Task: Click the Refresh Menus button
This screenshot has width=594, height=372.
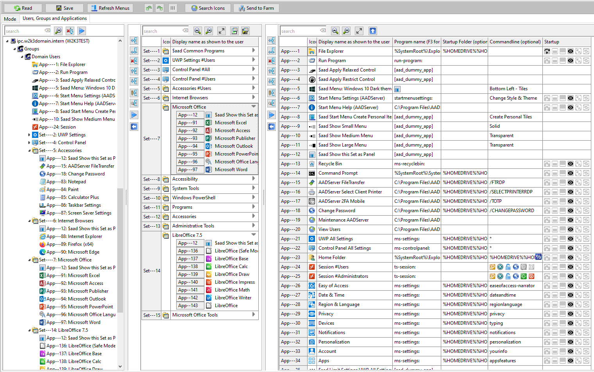Action: pyautogui.click(x=110, y=8)
